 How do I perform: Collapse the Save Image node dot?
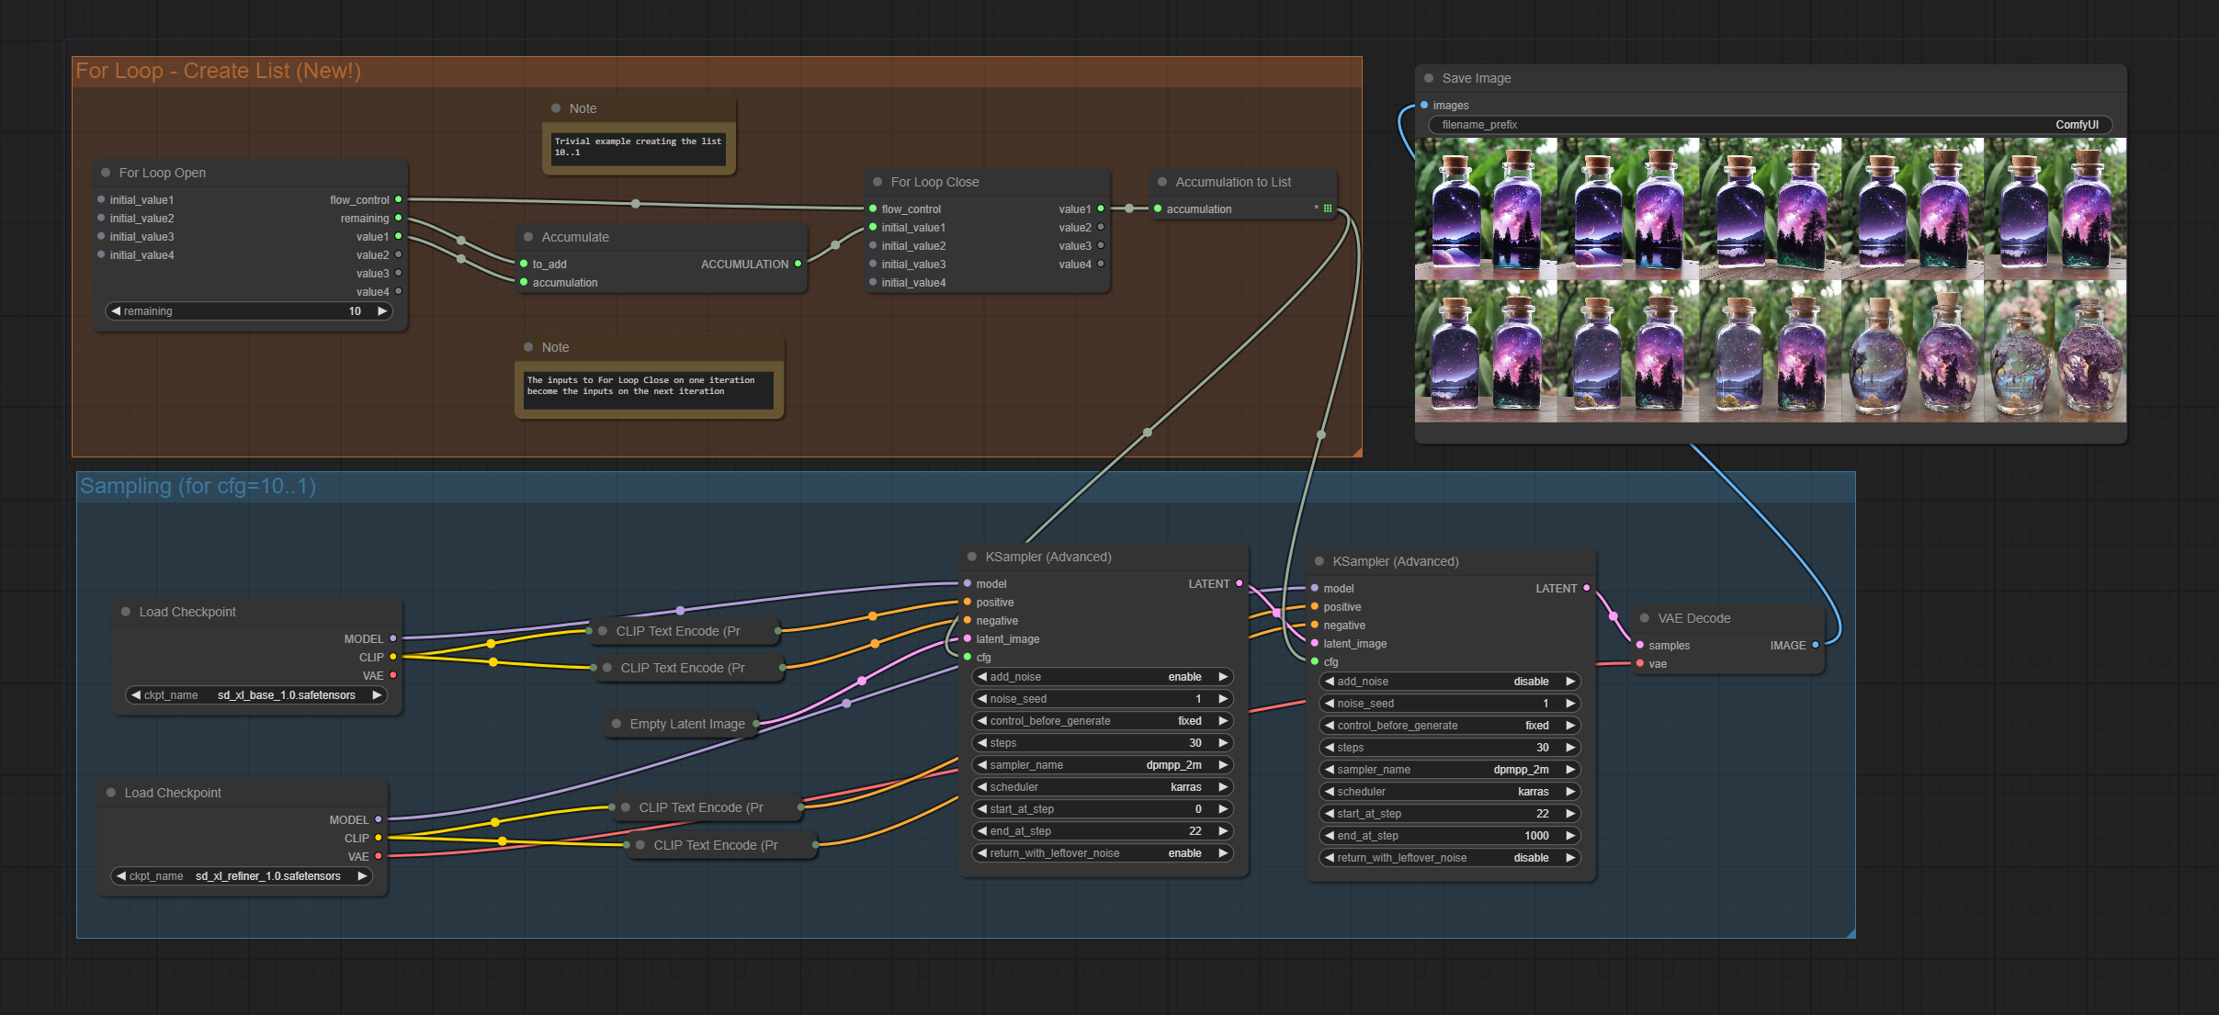coord(1429,78)
